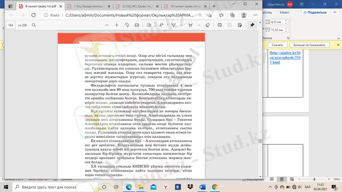The height and width of the screenshot is (192, 342).
Task: Click the PDF zoom in plus icon
Action: point(117,25)
